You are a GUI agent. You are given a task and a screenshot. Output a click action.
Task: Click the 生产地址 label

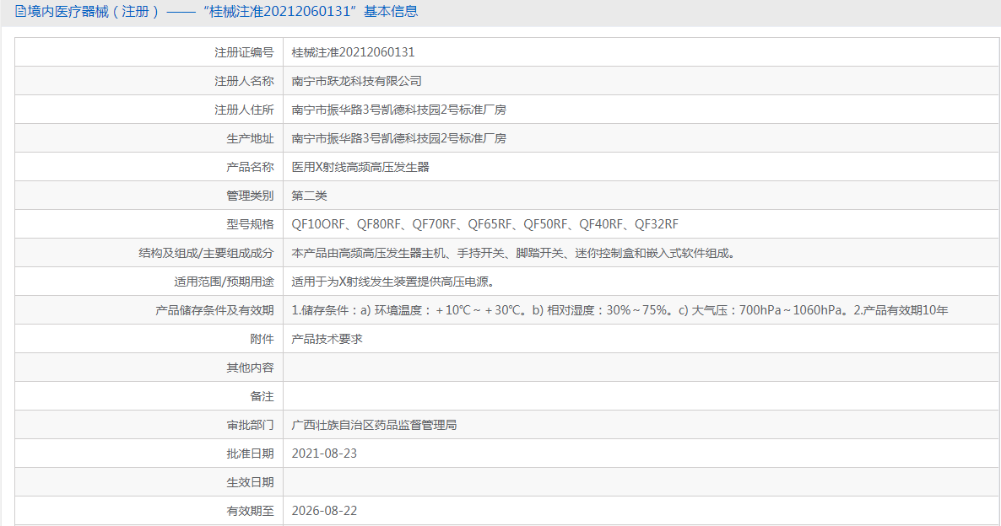pyautogui.click(x=250, y=138)
